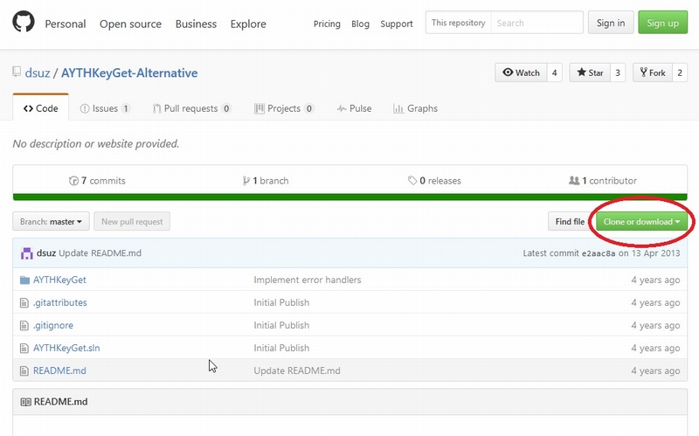699x436 pixels.
Task: Click the dsuz avatar in latest commit row
Action: pyautogui.click(x=27, y=253)
